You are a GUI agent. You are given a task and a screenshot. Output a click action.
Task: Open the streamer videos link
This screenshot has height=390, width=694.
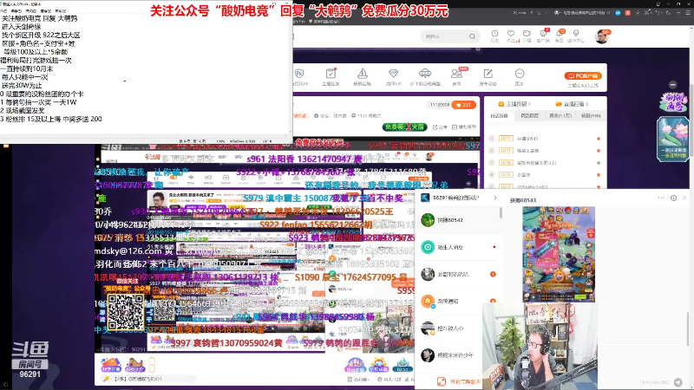(x=514, y=104)
